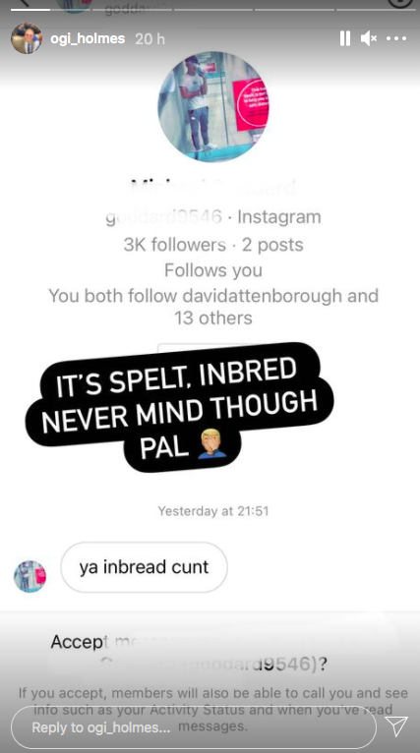Unmute the story audio
This screenshot has width=420, height=753.
(x=369, y=38)
